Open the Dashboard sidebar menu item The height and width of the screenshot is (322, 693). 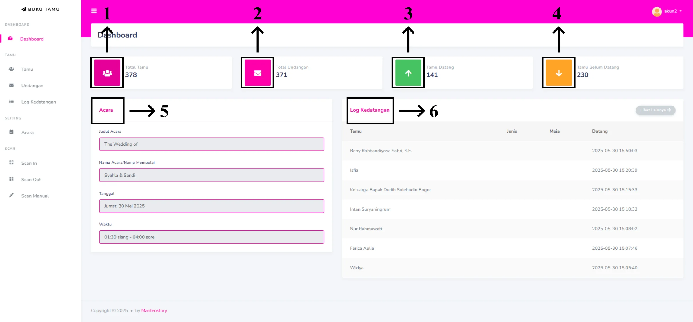(x=32, y=39)
